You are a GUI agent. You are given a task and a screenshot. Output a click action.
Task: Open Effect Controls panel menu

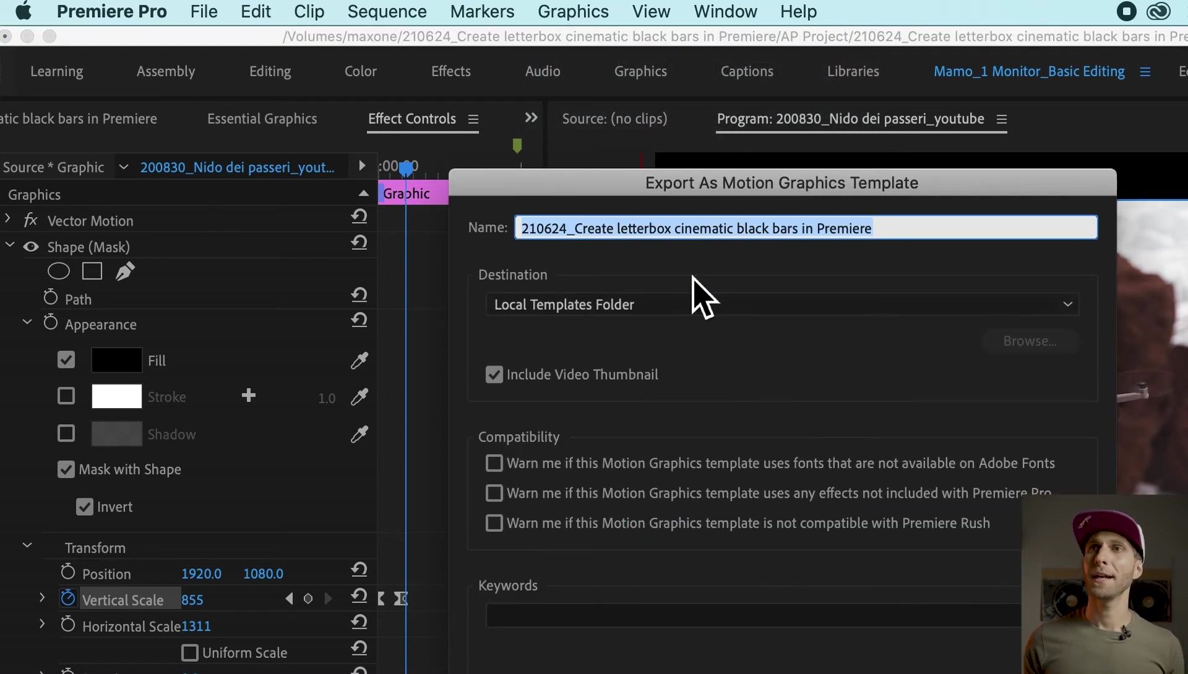[x=473, y=119]
